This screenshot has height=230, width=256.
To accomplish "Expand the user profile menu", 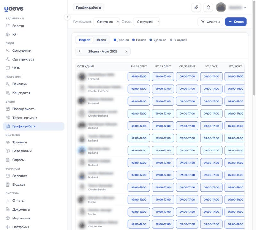I will (244, 7).
